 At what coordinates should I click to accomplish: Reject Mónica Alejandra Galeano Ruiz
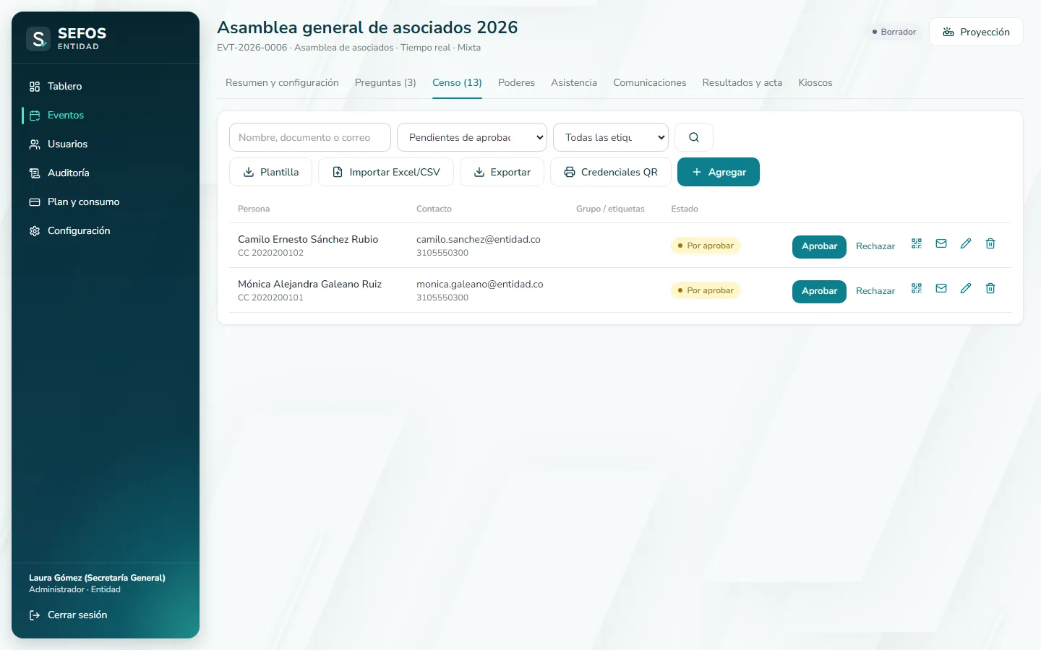[x=875, y=291]
